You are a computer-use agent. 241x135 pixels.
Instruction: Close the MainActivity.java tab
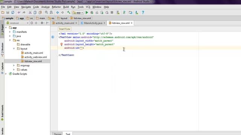(x=105, y=23)
